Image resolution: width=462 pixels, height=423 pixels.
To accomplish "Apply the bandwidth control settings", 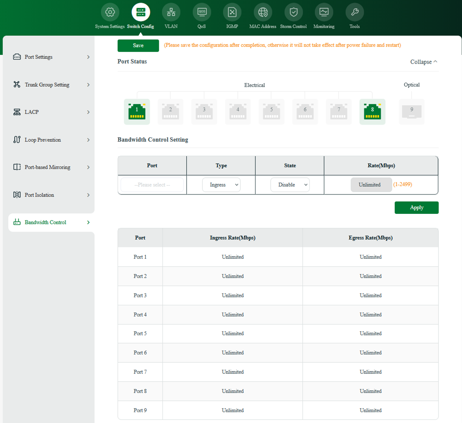I will (417, 207).
